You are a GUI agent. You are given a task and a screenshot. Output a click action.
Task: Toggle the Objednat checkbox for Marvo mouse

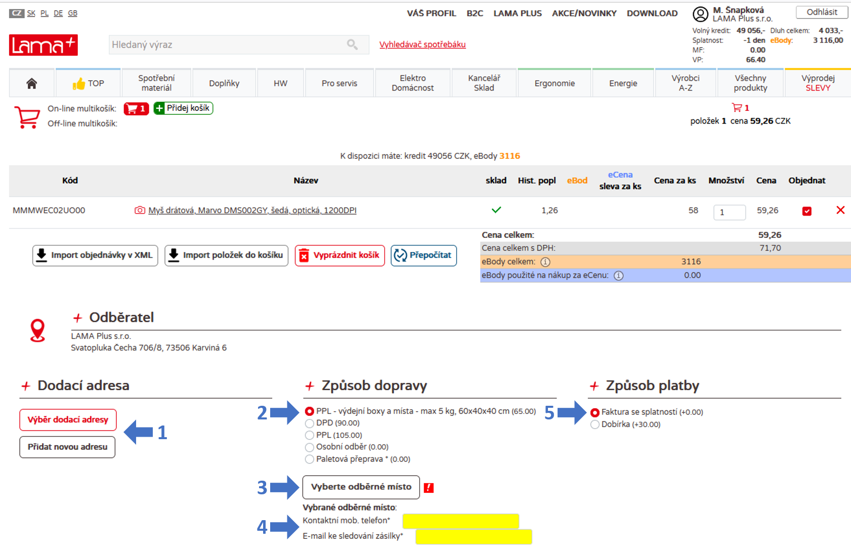click(807, 211)
